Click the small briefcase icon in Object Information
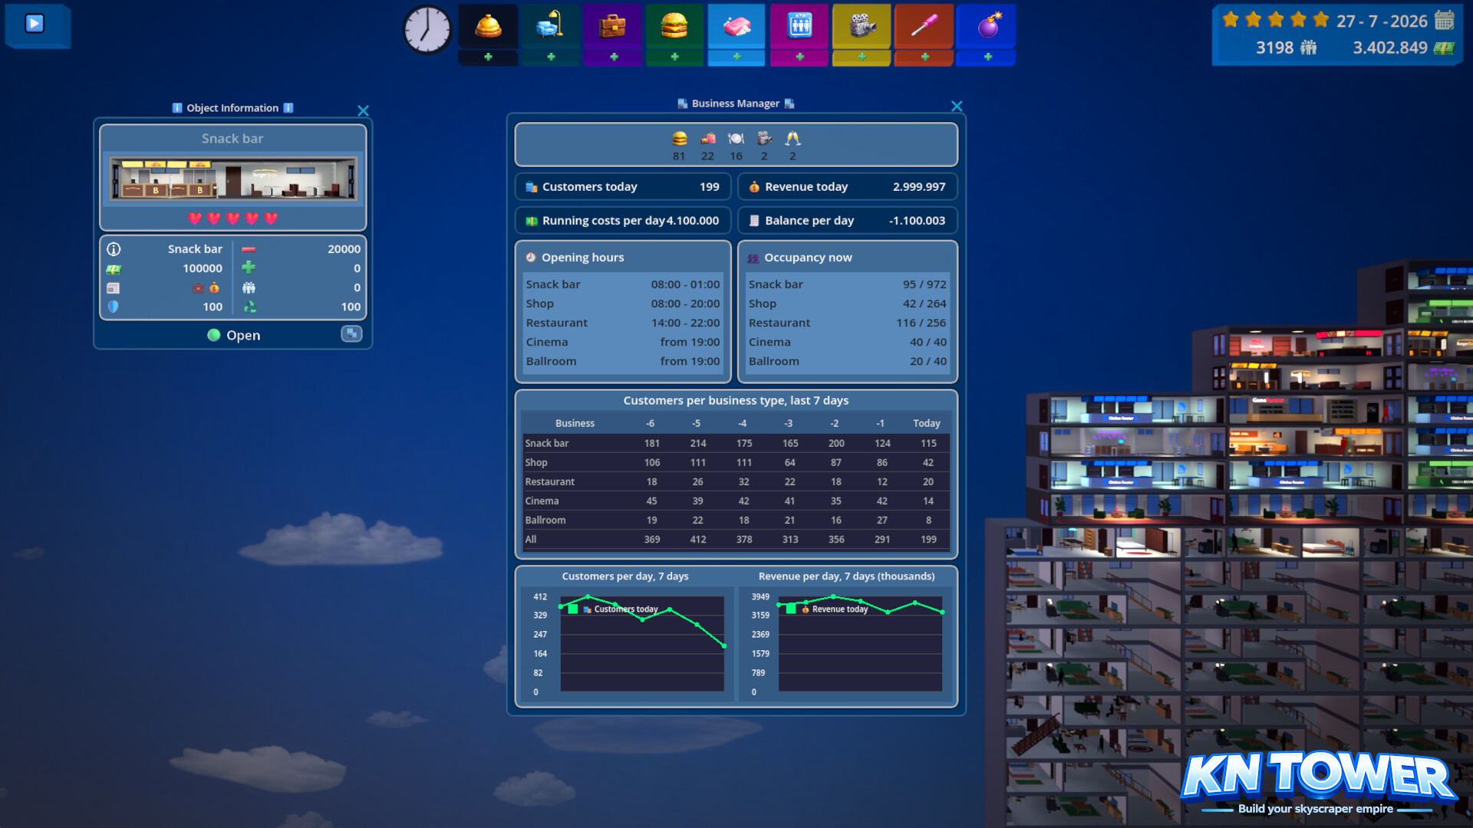Image resolution: width=1473 pixels, height=828 pixels. (x=198, y=288)
